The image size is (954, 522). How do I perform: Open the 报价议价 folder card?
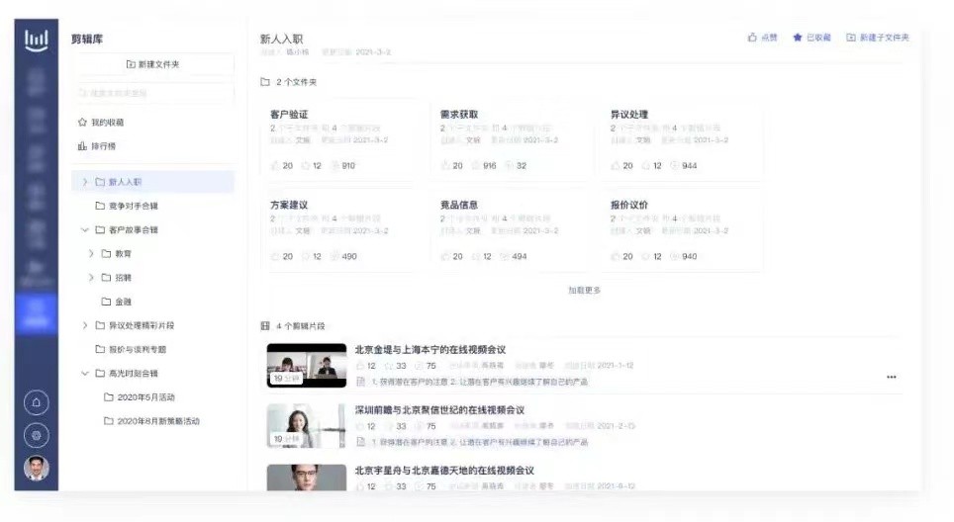tap(680, 230)
